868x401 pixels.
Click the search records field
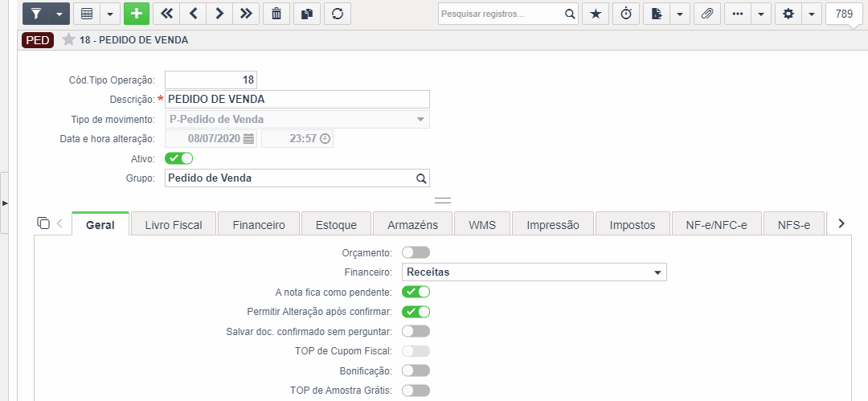tap(501, 14)
